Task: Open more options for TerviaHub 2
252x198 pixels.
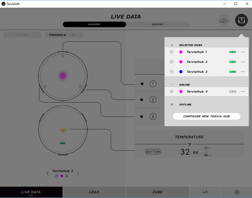Action: point(243,62)
